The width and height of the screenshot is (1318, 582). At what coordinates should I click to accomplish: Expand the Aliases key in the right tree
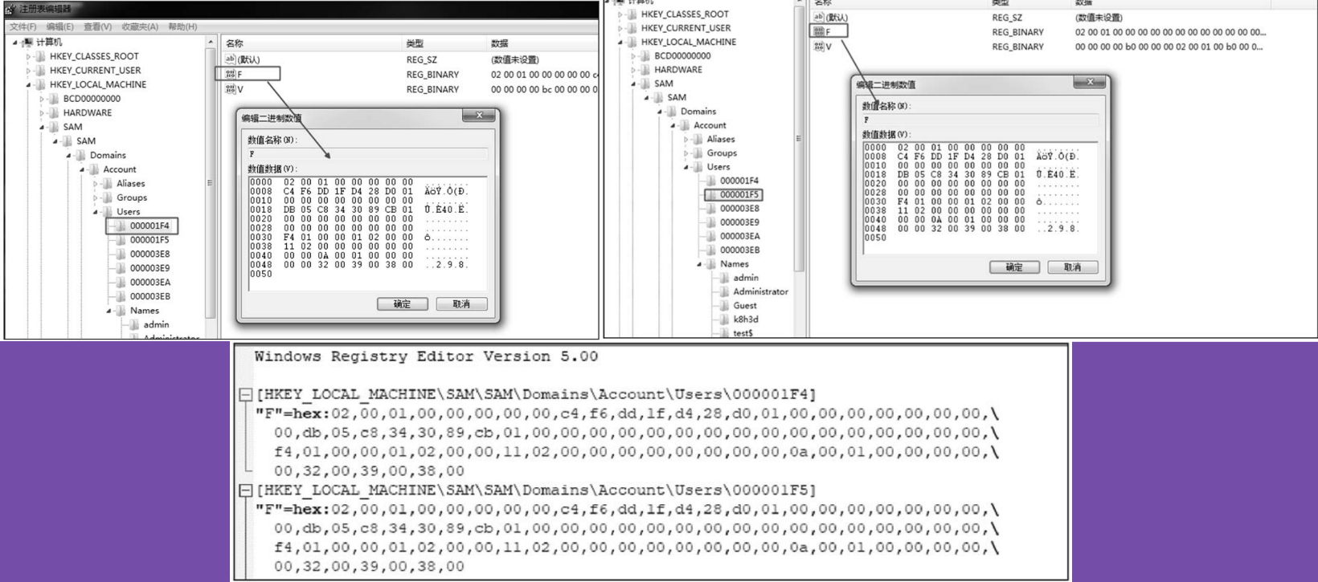(686, 139)
